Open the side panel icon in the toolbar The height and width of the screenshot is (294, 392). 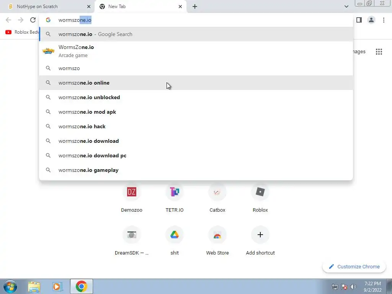pos(359,20)
